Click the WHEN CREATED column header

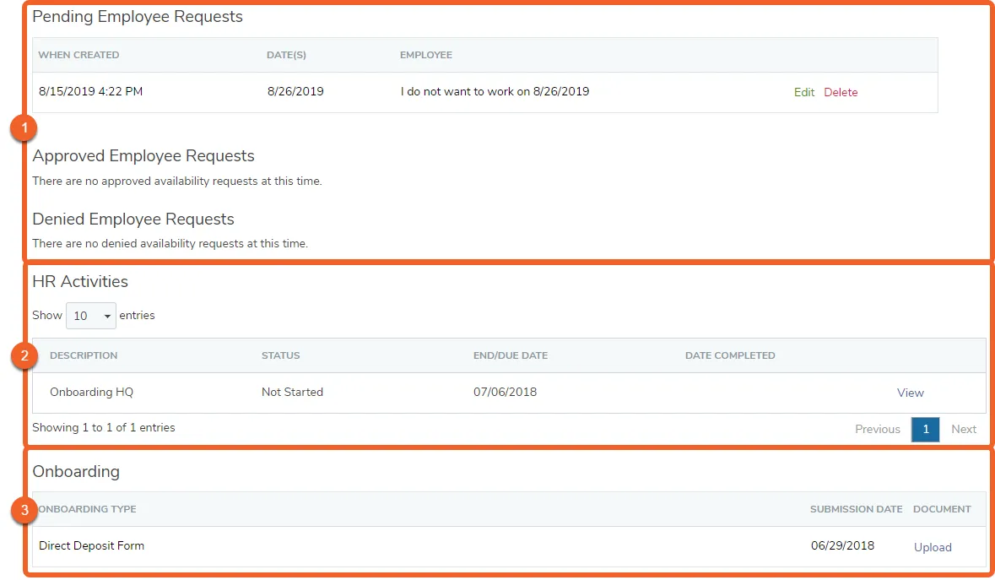coord(78,55)
